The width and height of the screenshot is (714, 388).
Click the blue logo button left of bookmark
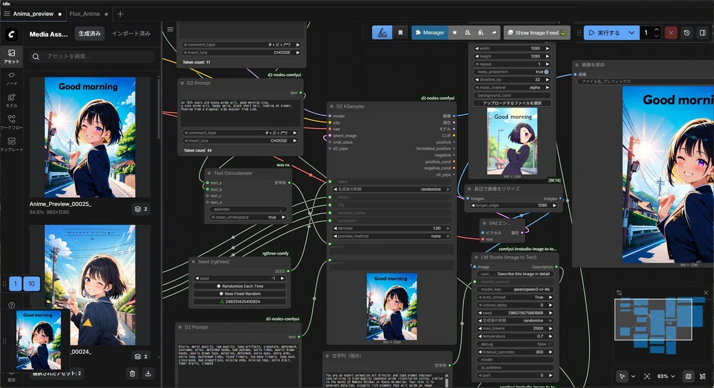pyautogui.click(x=382, y=33)
